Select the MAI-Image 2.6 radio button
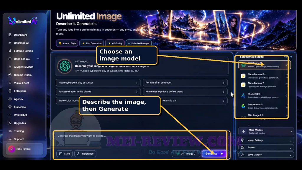The height and width of the screenshot is (170, 302). click(x=287, y=117)
